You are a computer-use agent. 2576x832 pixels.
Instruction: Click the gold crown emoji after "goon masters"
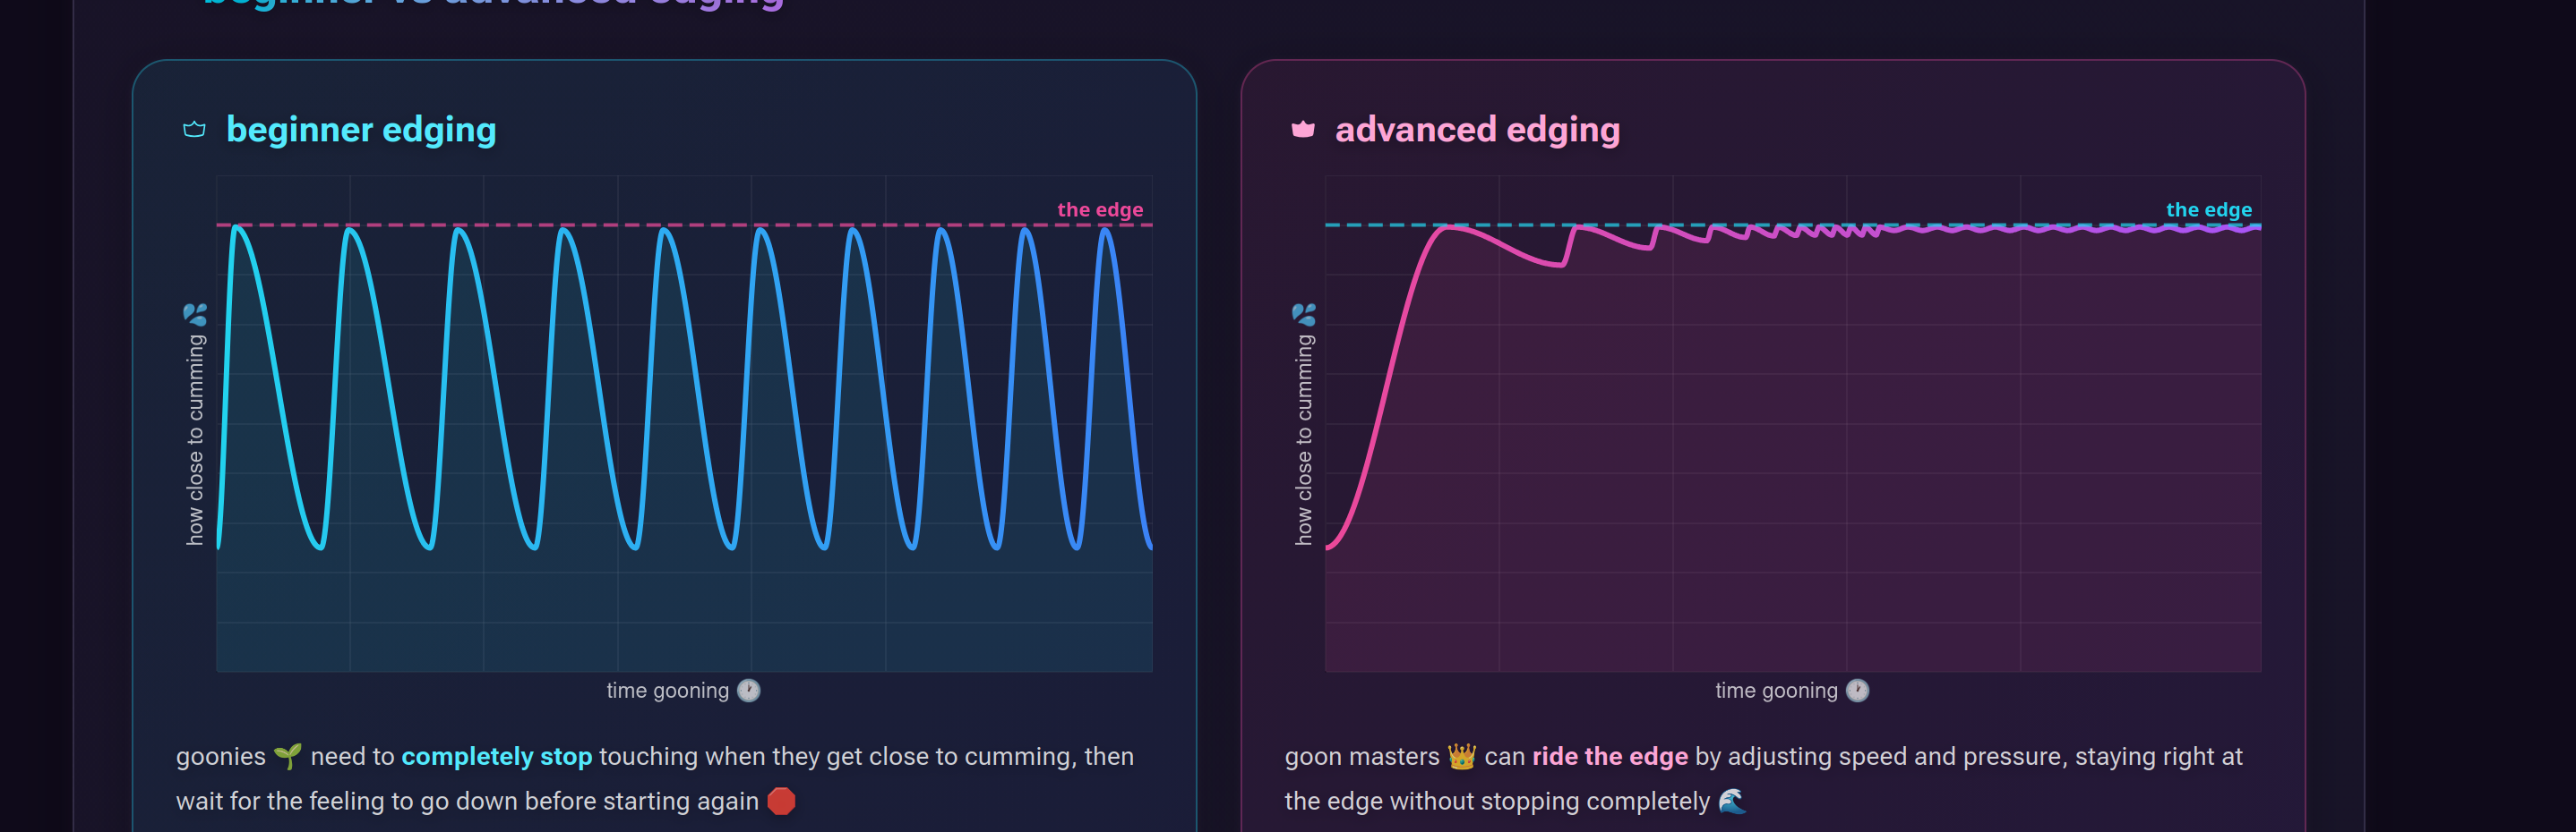(1461, 756)
